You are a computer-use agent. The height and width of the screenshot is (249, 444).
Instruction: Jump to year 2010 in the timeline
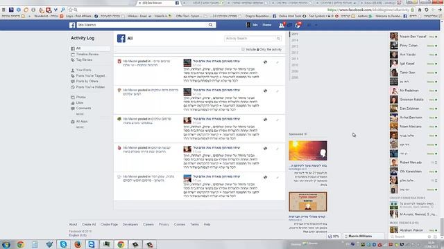pos(295,65)
